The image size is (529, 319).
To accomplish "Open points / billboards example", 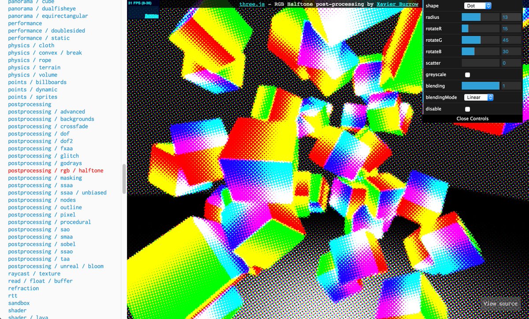I will pyautogui.click(x=37, y=82).
